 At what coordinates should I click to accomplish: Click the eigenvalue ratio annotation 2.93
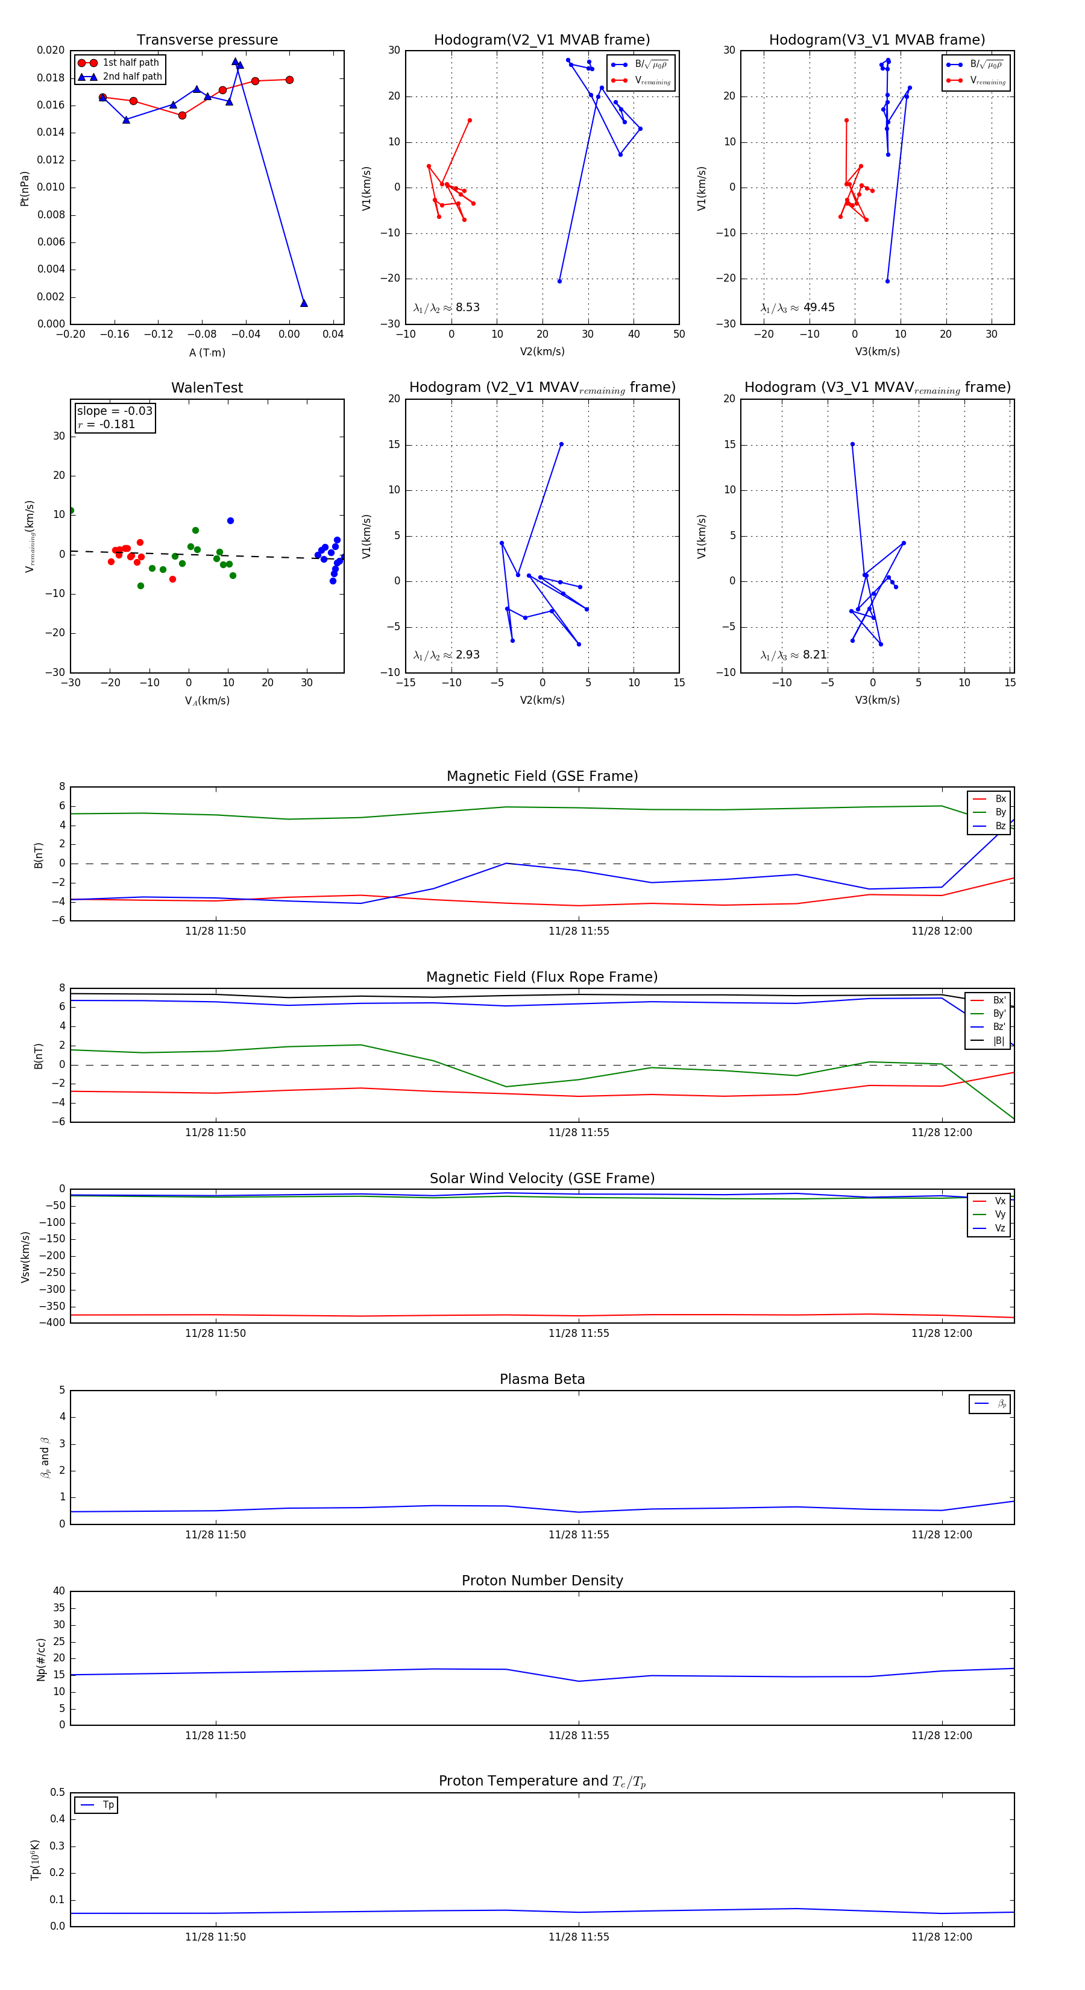pos(446,655)
